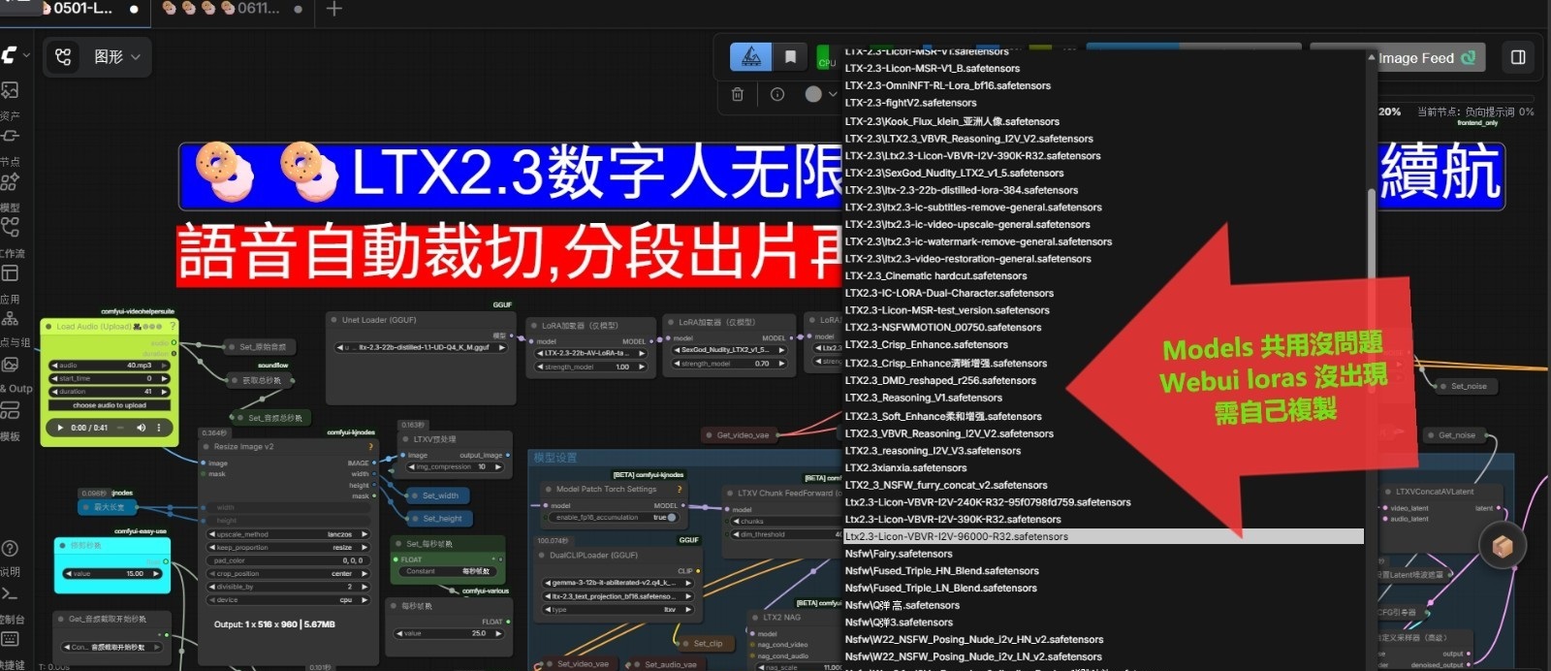Open the upscale_method lanczos selector
Screen dimensions: 1551x671
[x=289, y=534]
